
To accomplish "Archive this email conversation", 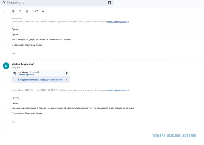I will click(x=13, y=11).
